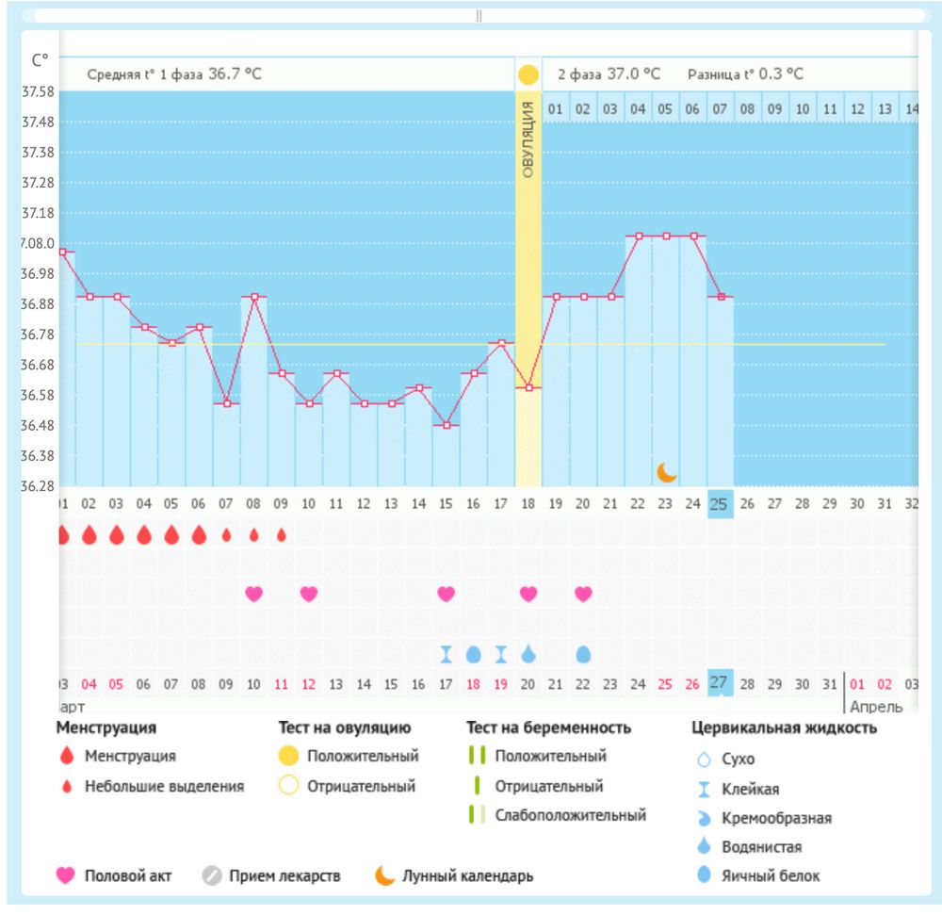942x915 pixels.
Task: Grab the resize grip above the chart
Action: (x=479, y=16)
